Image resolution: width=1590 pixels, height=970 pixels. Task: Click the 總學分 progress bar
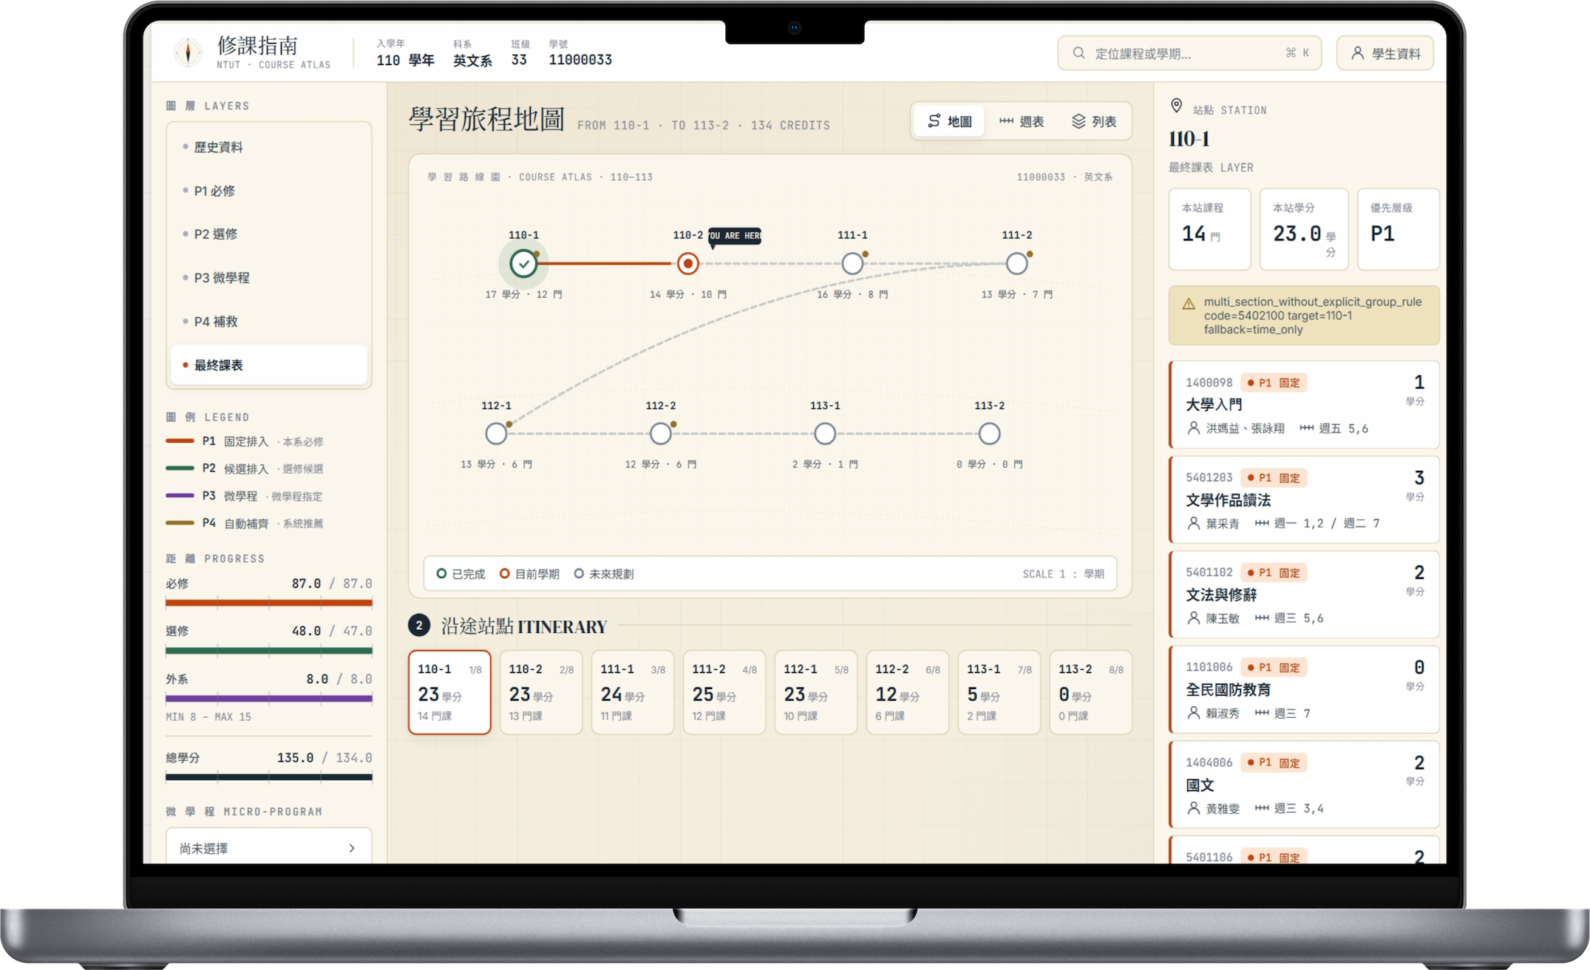click(269, 777)
